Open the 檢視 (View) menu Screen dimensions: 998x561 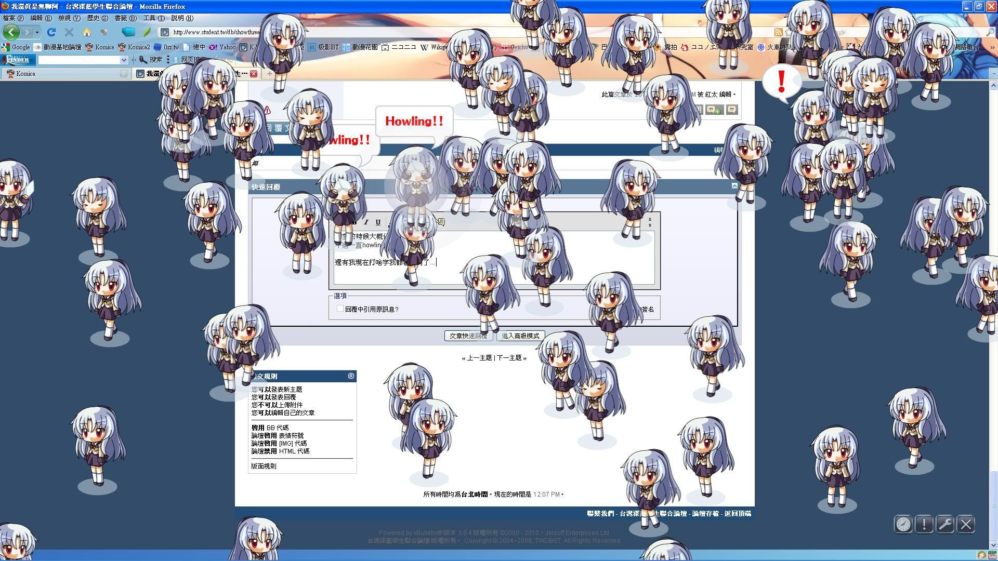(x=69, y=18)
